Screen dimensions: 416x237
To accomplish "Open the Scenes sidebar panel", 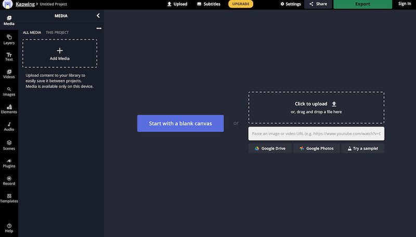I will (9, 145).
